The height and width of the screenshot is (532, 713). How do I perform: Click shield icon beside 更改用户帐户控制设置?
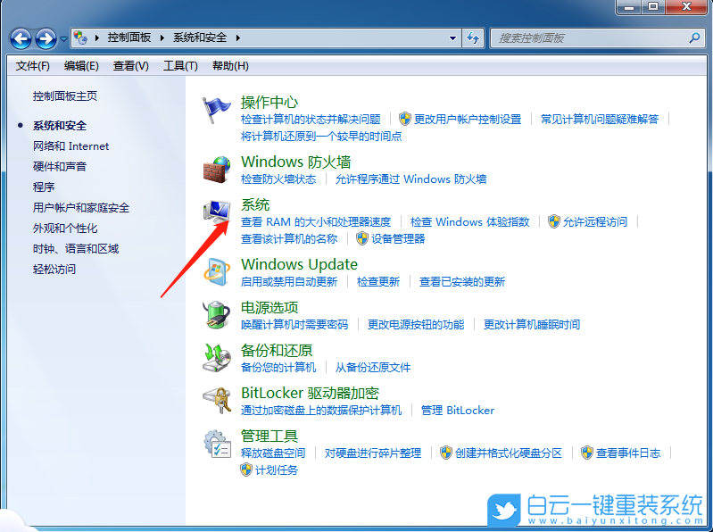pyautogui.click(x=405, y=119)
